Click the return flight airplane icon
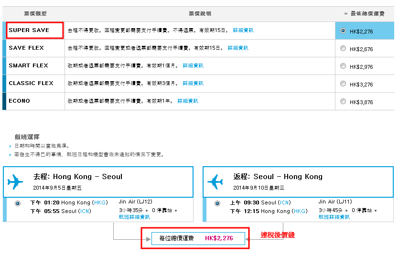Viewport: 399px width, 256px height. click(215, 182)
